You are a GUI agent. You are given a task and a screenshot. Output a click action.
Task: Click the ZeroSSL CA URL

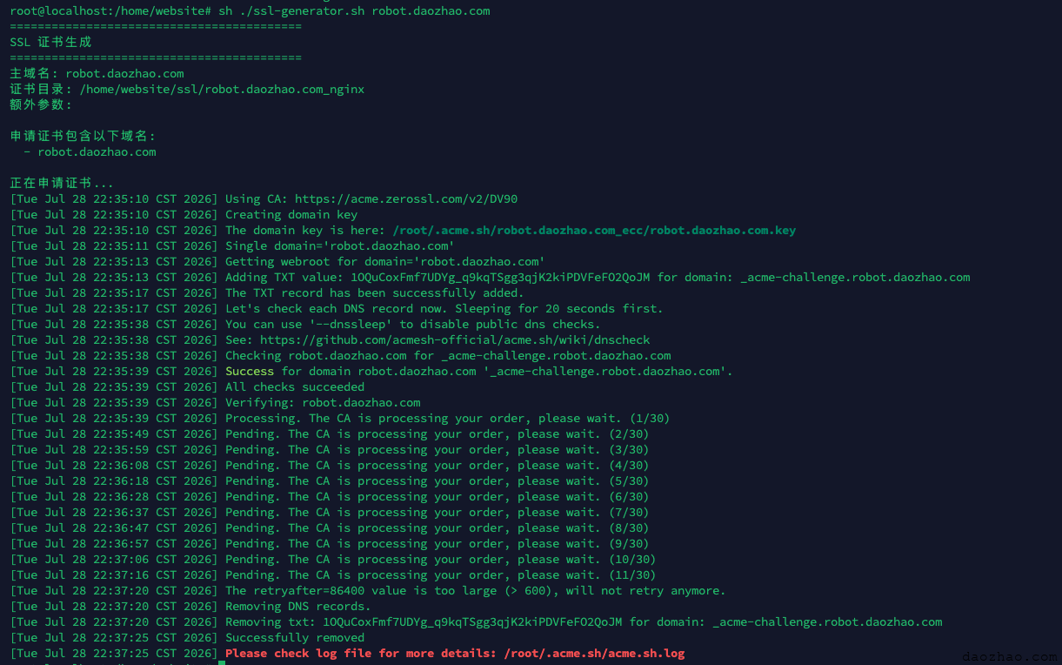[406, 199]
